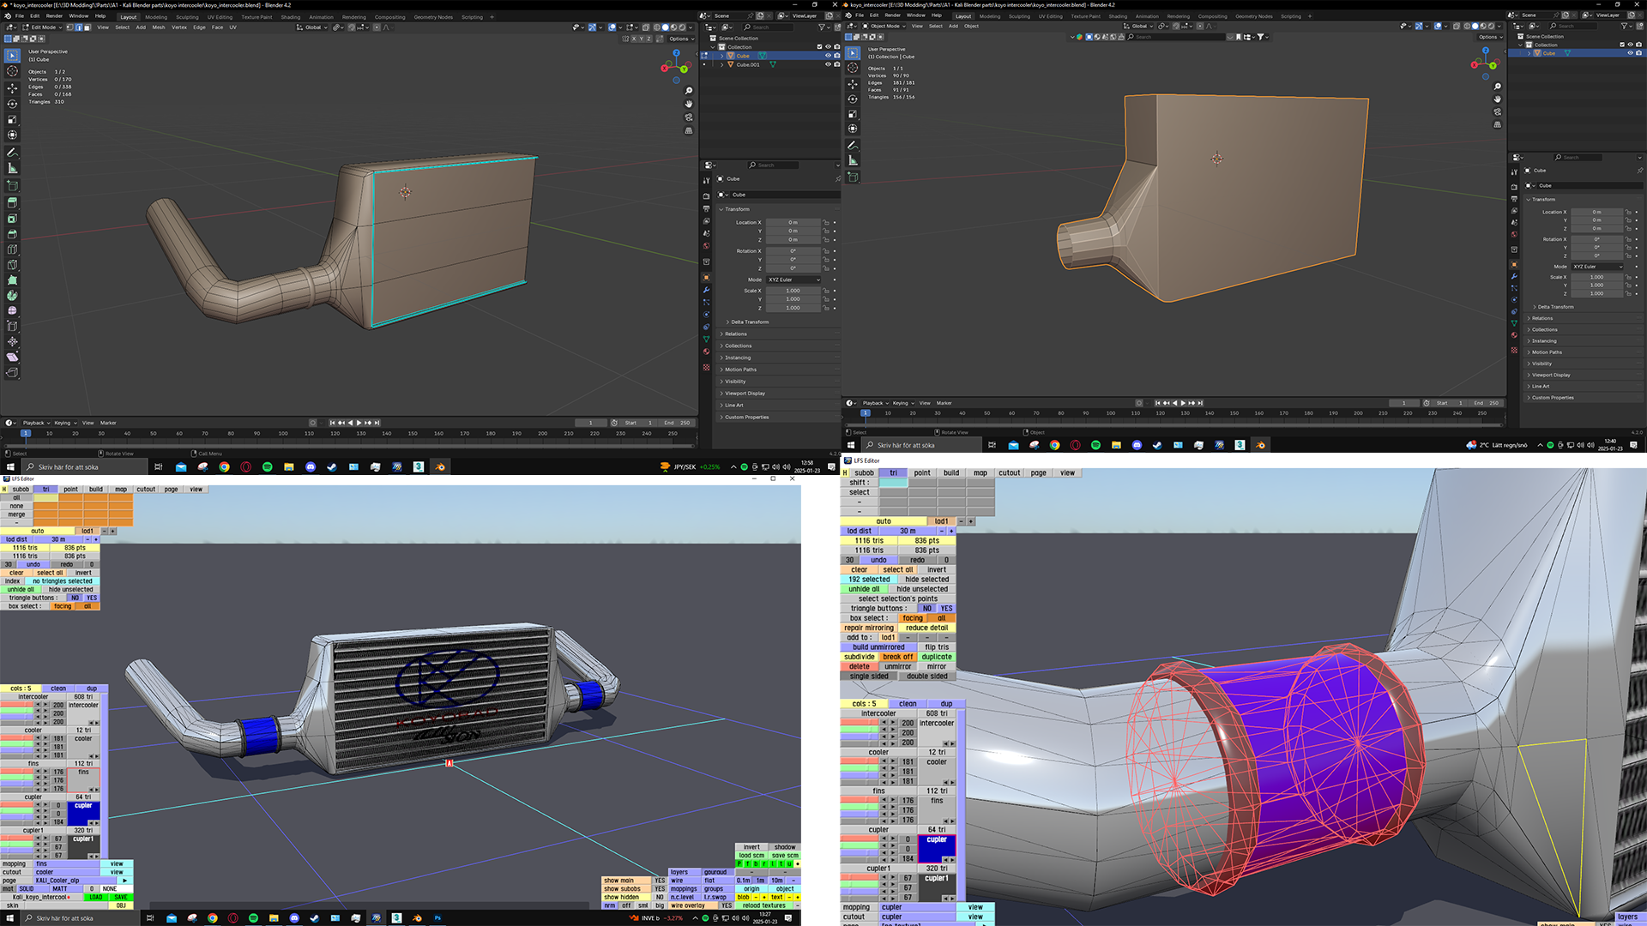Screen dimensions: 1647x926
Task: Open the Edit Mode dropdown
Action: click(x=43, y=27)
